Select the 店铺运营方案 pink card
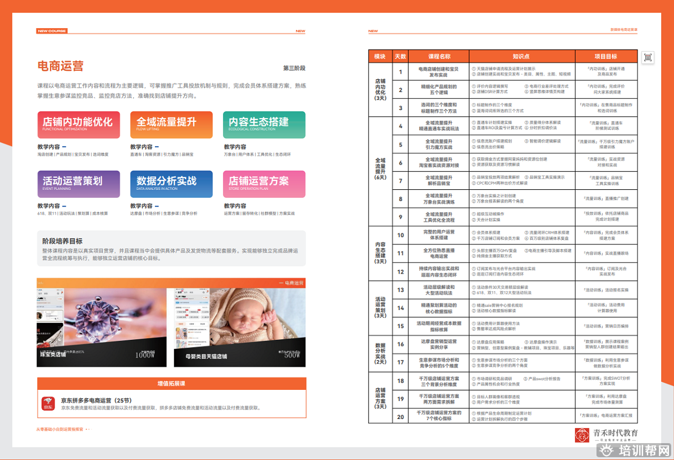The width and height of the screenshot is (674, 460). pyautogui.click(x=265, y=184)
